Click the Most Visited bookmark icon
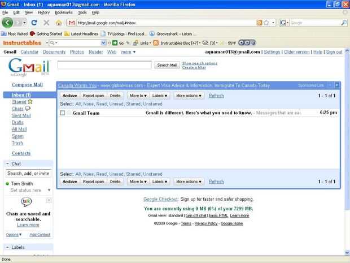Image resolution: width=350 pixels, height=263 pixels. [x=3, y=34]
